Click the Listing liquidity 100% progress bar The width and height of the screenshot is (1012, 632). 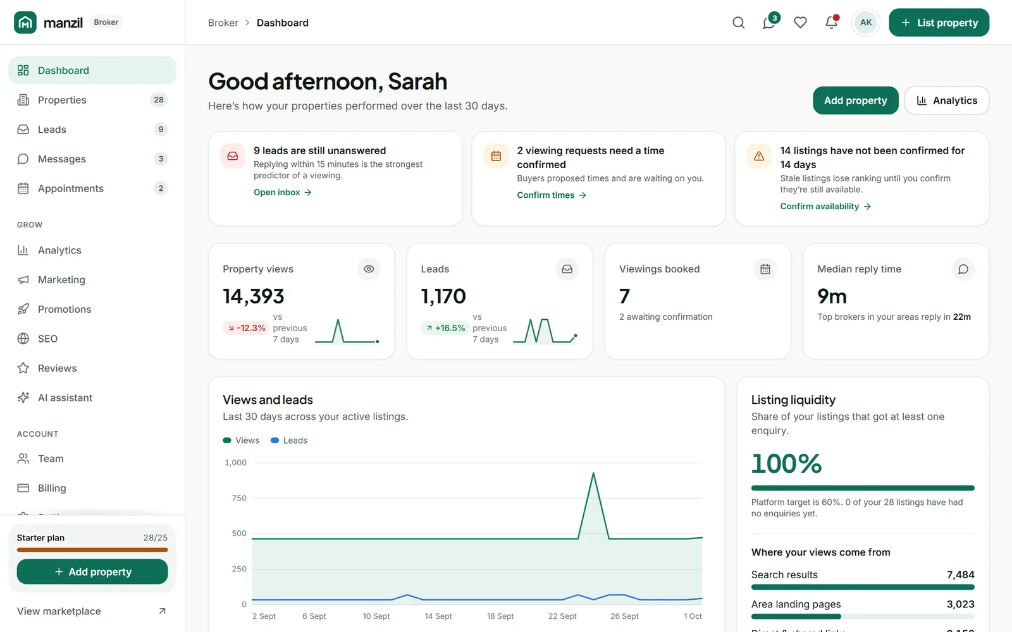[863, 488]
